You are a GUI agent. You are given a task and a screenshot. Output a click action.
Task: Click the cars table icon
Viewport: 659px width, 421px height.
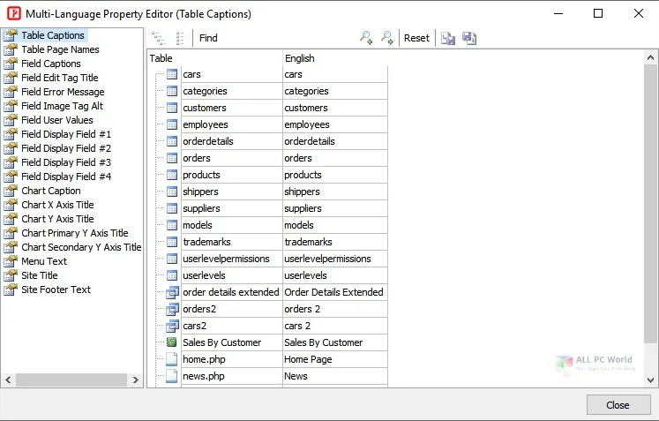pyautogui.click(x=172, y=74)
